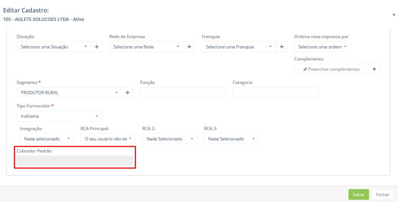Add new Franquia with plus icon

pos(281,47)
